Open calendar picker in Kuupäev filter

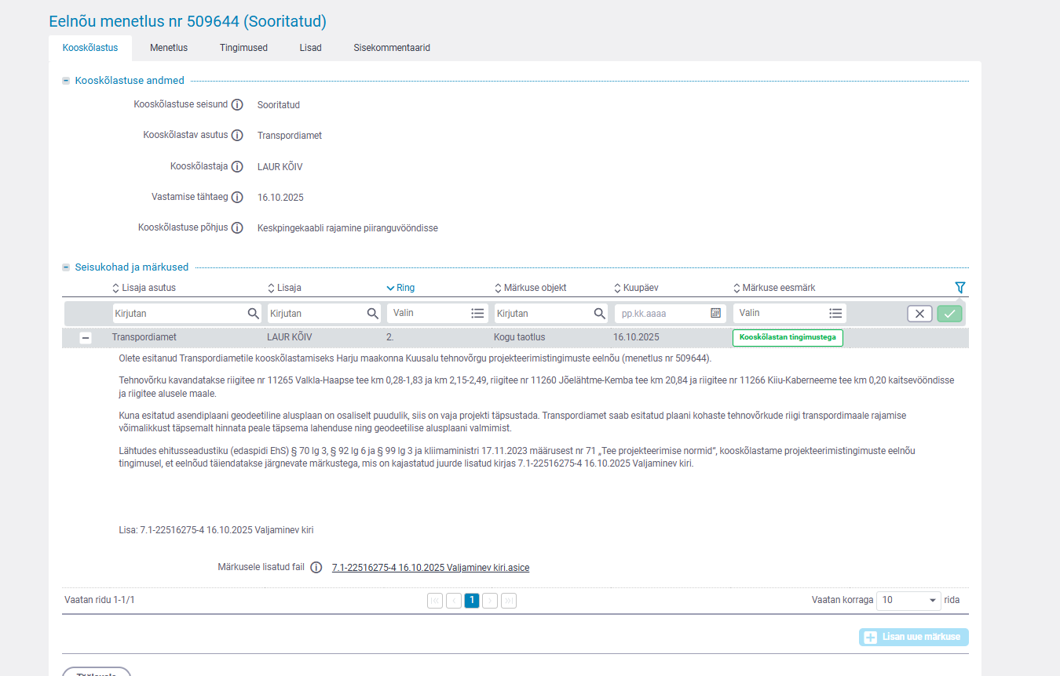click(715, 313)
